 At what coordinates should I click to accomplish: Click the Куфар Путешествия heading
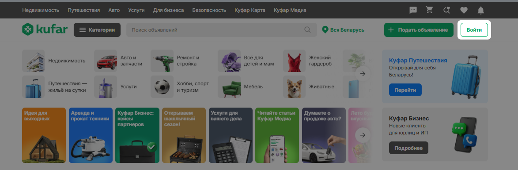pos(418,61)
